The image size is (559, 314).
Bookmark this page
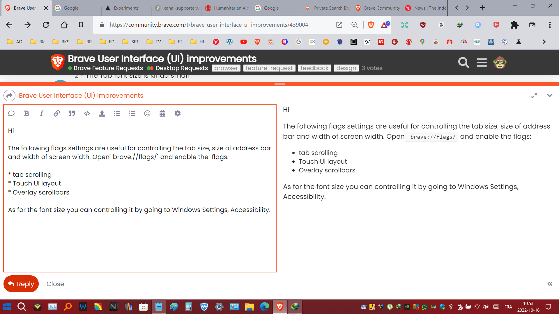(81, 25)
